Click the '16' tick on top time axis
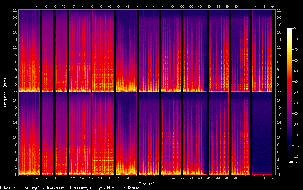303x190 pixels. pos(91,6)
